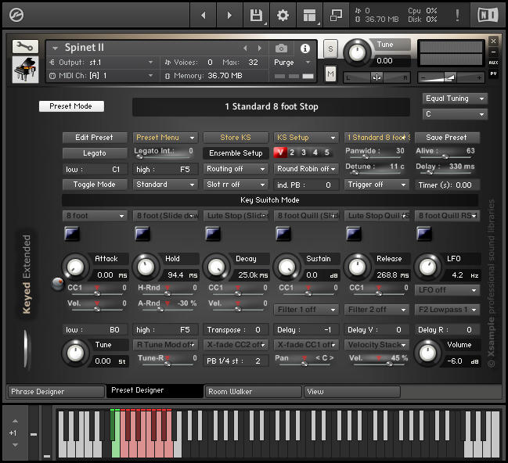The width and height of the screenshot is (508, 463).
Task: Click the master Tune knob
Action: [x=357, y=52]
